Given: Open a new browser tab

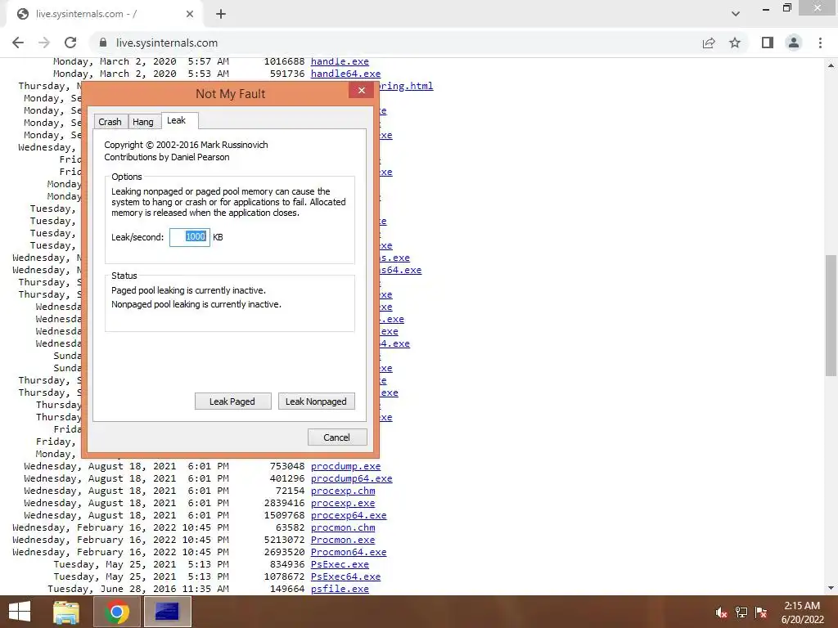Looking at the screenshot, I should [x=221, y=15].
